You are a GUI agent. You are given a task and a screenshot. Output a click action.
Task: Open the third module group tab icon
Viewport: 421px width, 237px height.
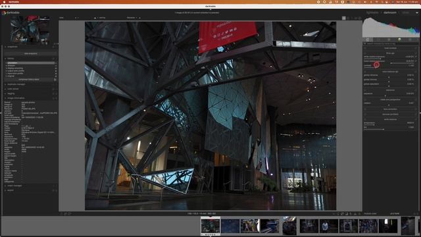389,39
